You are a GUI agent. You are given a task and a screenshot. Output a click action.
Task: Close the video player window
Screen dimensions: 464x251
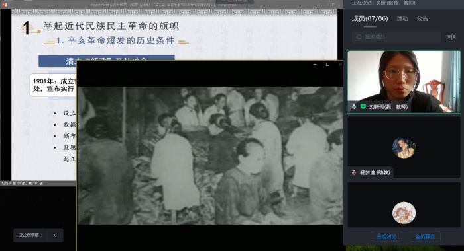(x=340, y=64)
